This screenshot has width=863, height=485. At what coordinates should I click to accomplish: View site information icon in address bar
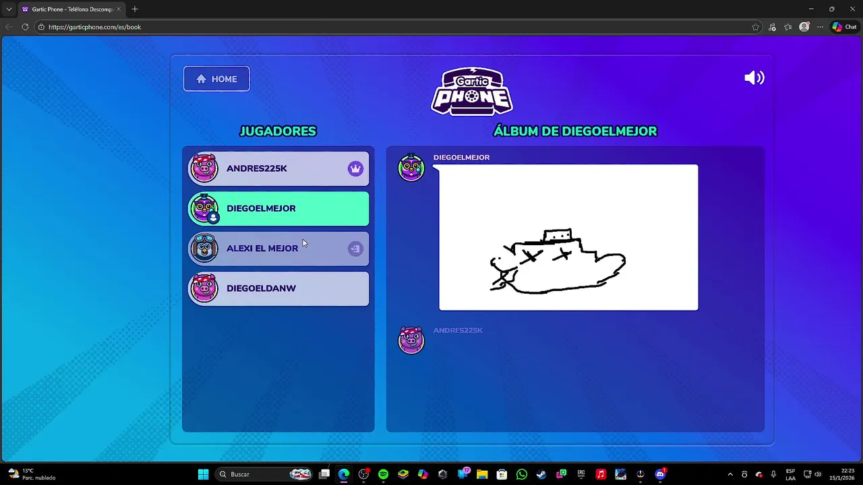click(x=41, y=27)
